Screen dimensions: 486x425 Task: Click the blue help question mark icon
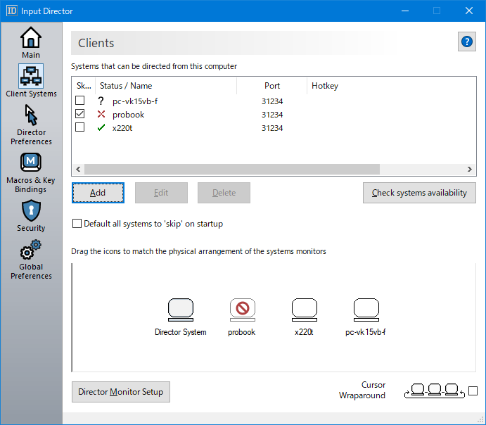(x=467, y=42)
